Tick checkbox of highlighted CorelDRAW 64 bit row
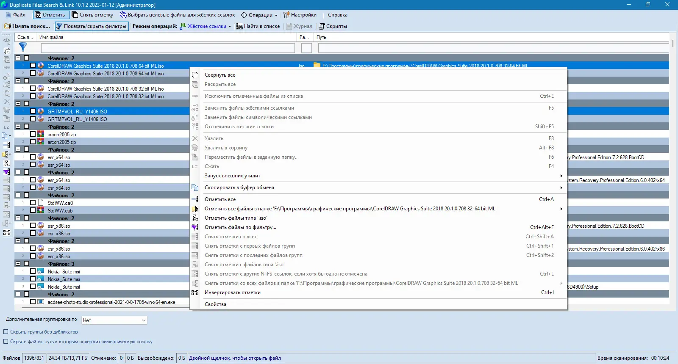Viewport: 678px width, 364px height. click(33, 66)
